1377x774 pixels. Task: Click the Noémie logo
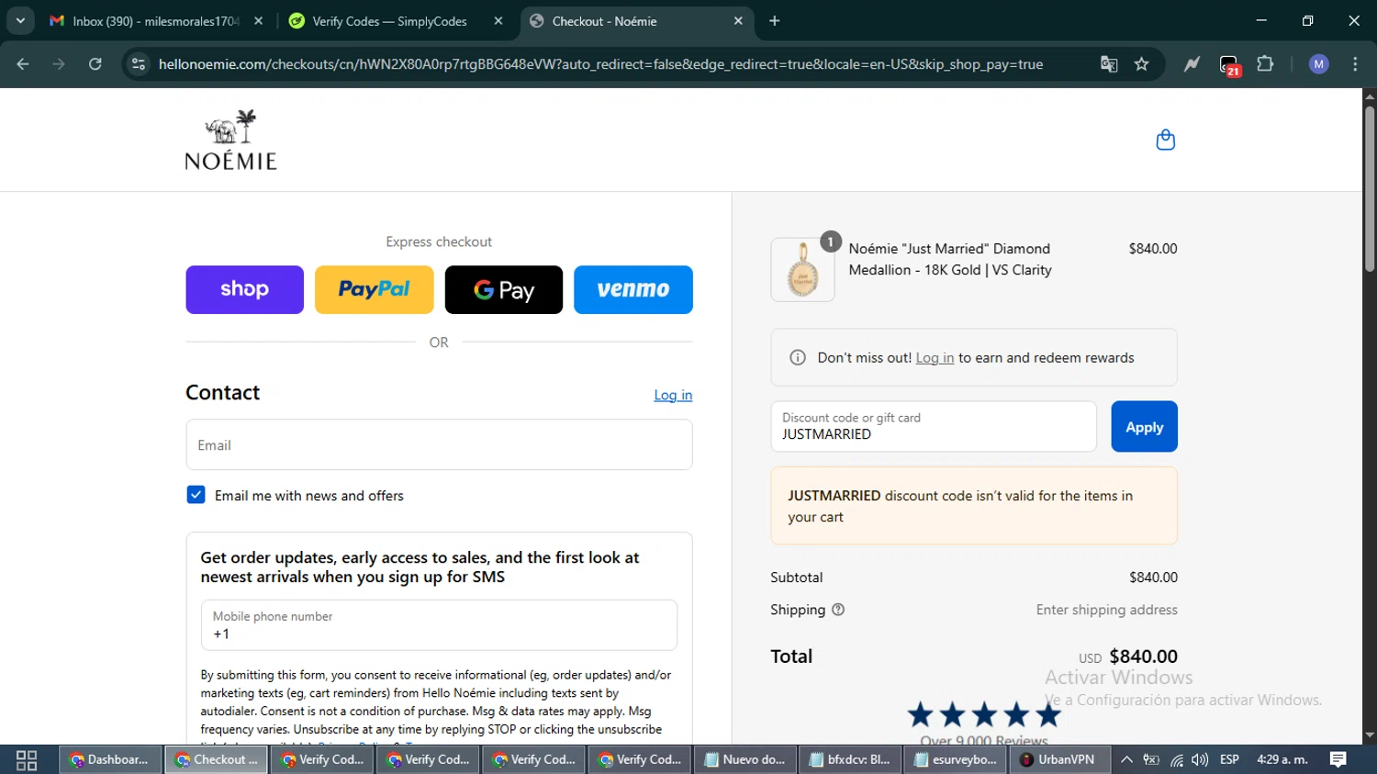pos(230,140)
